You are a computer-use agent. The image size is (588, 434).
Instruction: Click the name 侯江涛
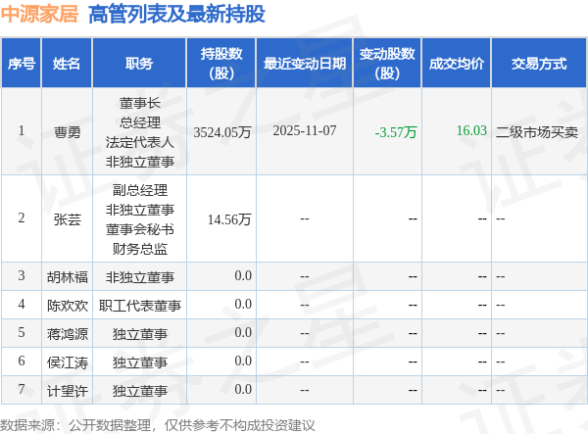[x=67, y=362]
